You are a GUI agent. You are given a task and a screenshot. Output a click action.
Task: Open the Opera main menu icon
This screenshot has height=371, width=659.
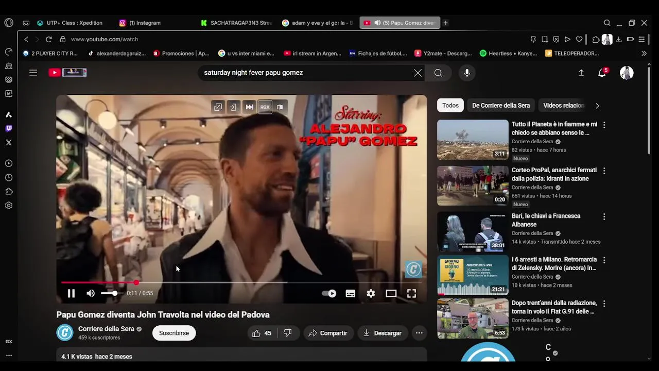pyautogui.click(x=9, y=23)
